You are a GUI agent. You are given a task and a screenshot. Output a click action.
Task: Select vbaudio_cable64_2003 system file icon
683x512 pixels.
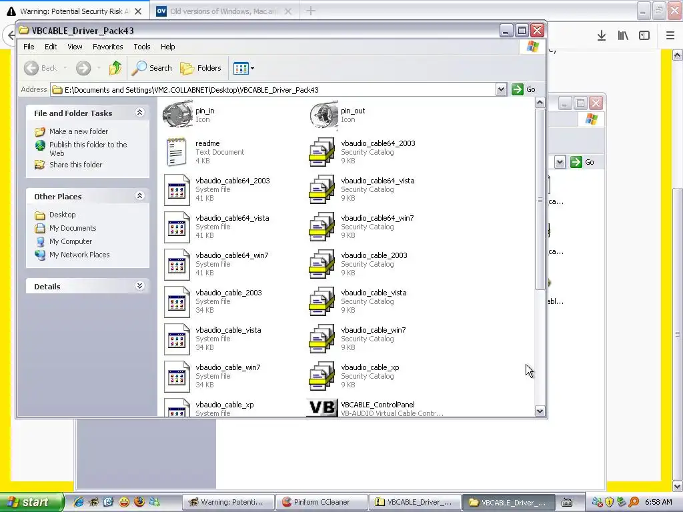click(177, 189)
